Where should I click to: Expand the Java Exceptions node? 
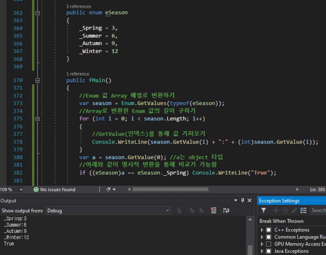click(x=262, y=251)
